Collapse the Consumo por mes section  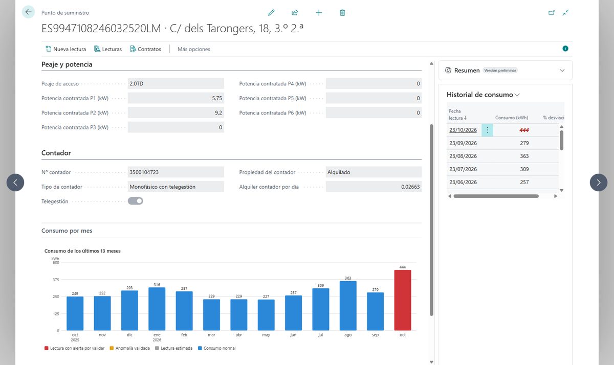coord(67,231)
